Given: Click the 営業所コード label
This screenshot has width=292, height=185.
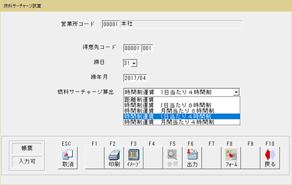Looking at the screenshot, I should click(78, 24).
